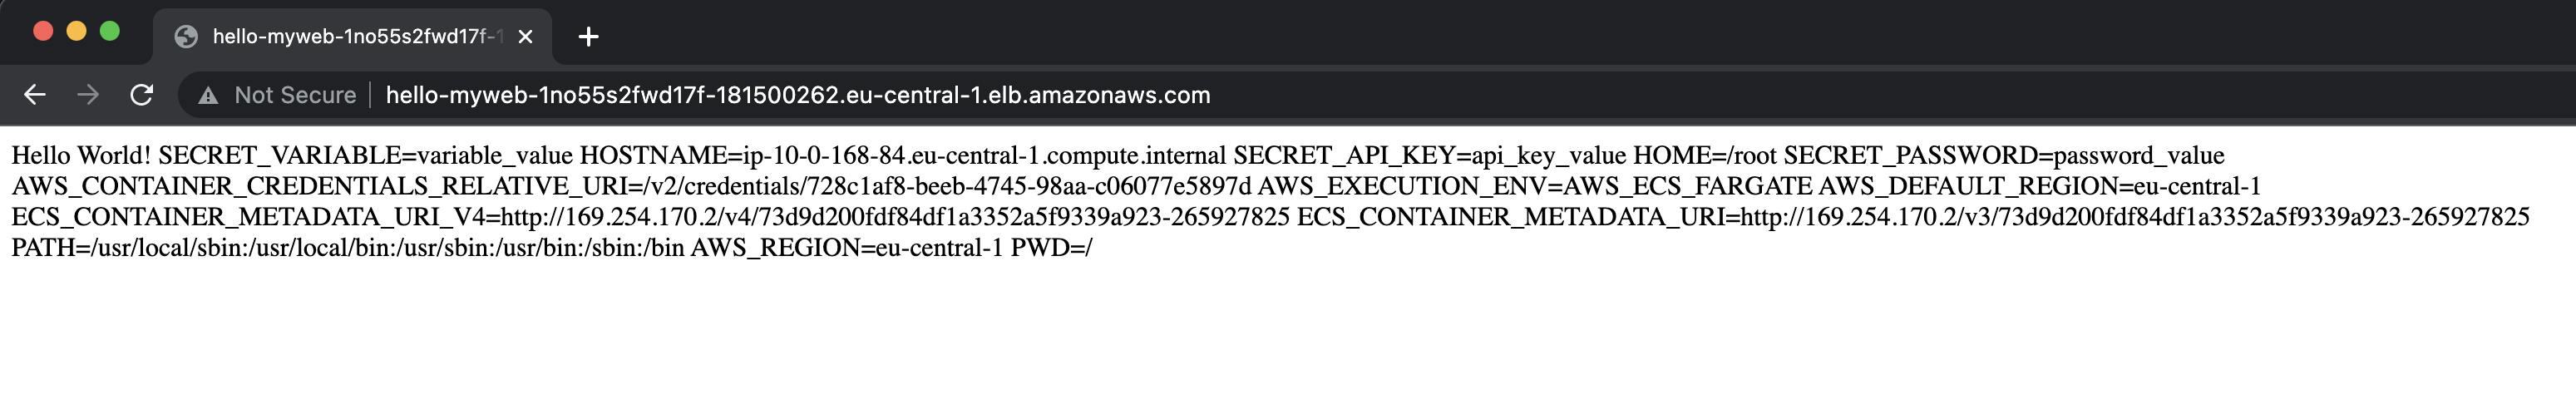Click the forward navigation arrow

88,95
